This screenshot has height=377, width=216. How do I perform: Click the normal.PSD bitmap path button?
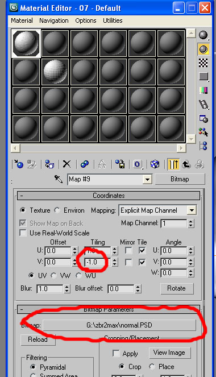coord(119,325)
